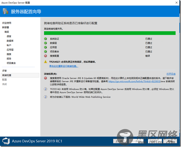181x147 pixels.
Task: Click the 错误 status text for 搜索配置
Action: (x=148, y=56)
